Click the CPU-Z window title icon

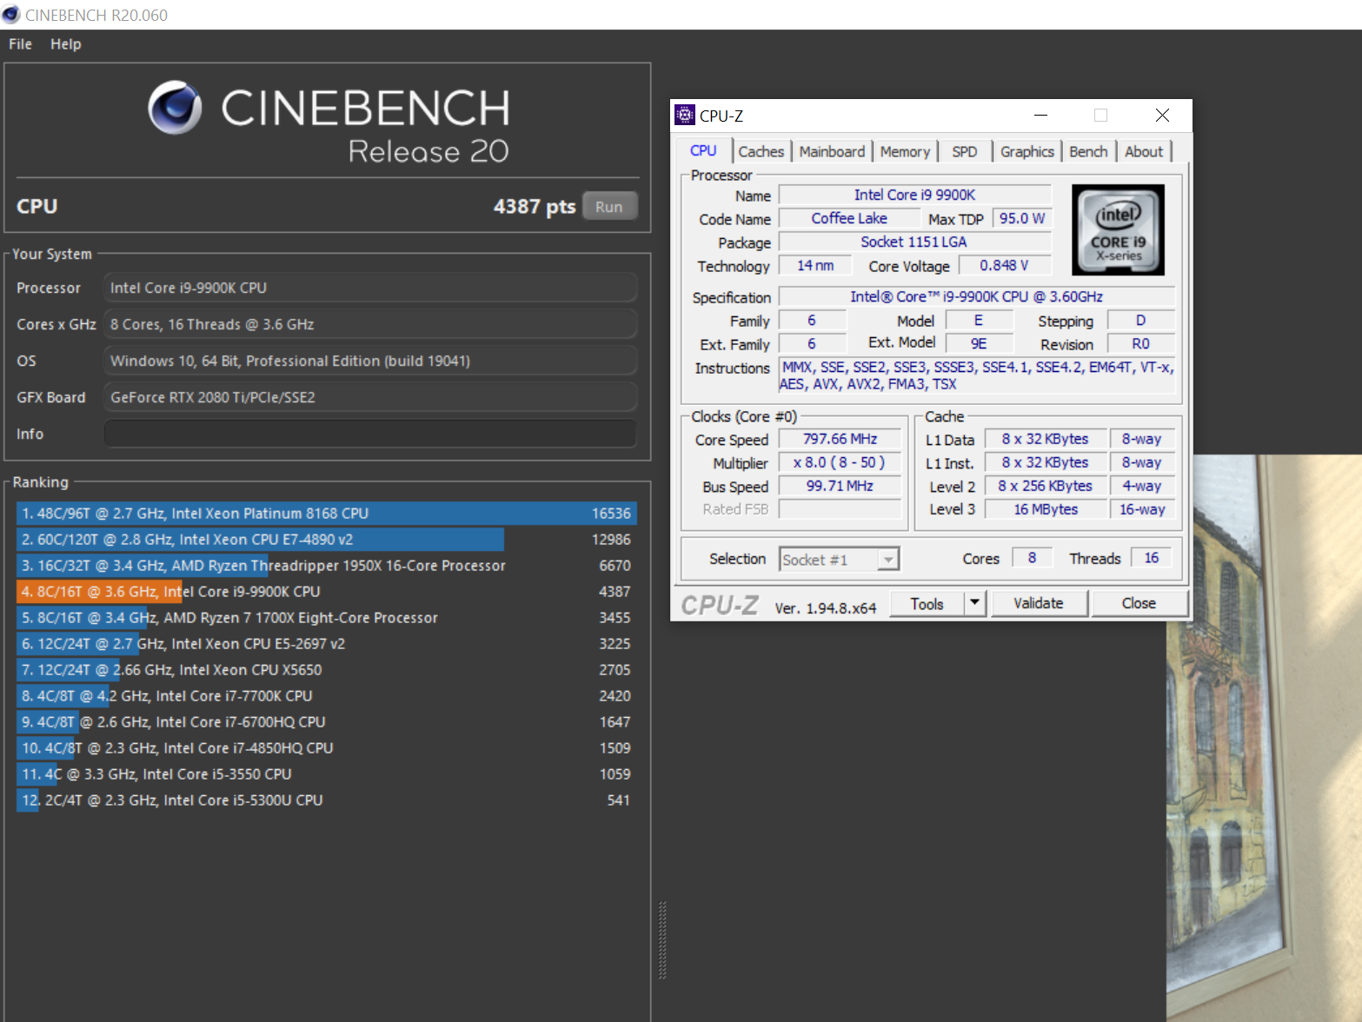pos(685,115)
